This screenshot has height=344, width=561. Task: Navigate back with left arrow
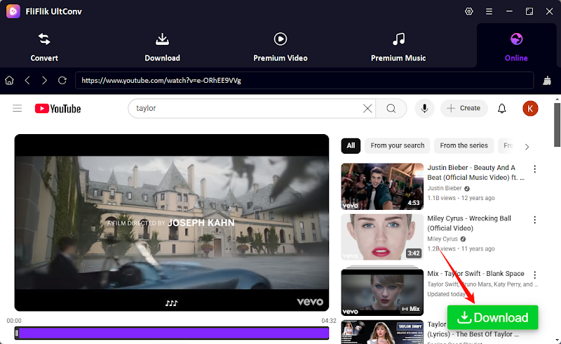(27, 80)
